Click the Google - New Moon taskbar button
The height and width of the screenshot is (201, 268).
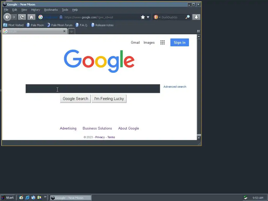71,198
